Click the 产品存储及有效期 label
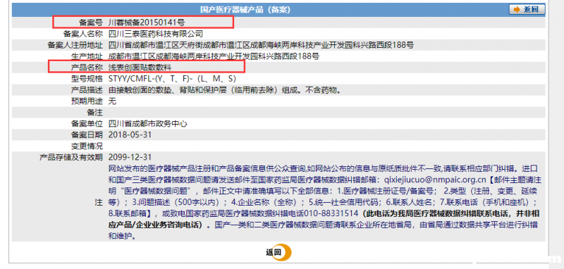 71,157
